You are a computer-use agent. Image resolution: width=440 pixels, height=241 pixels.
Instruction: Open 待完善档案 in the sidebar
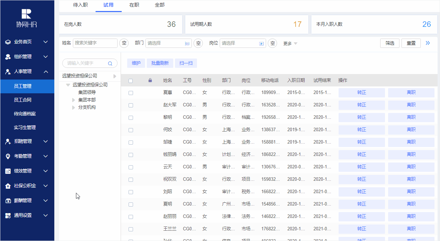click(27, 114)
